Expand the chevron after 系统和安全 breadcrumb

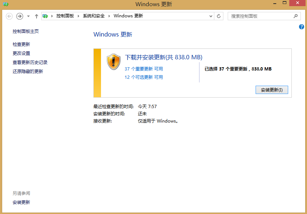point(109,16)
